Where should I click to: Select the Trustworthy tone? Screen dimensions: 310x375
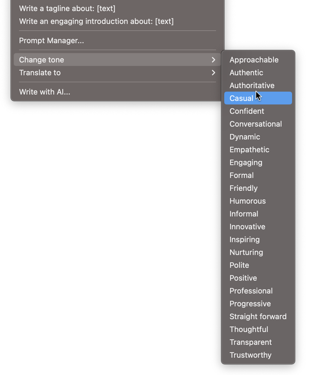tap(258, 355)
